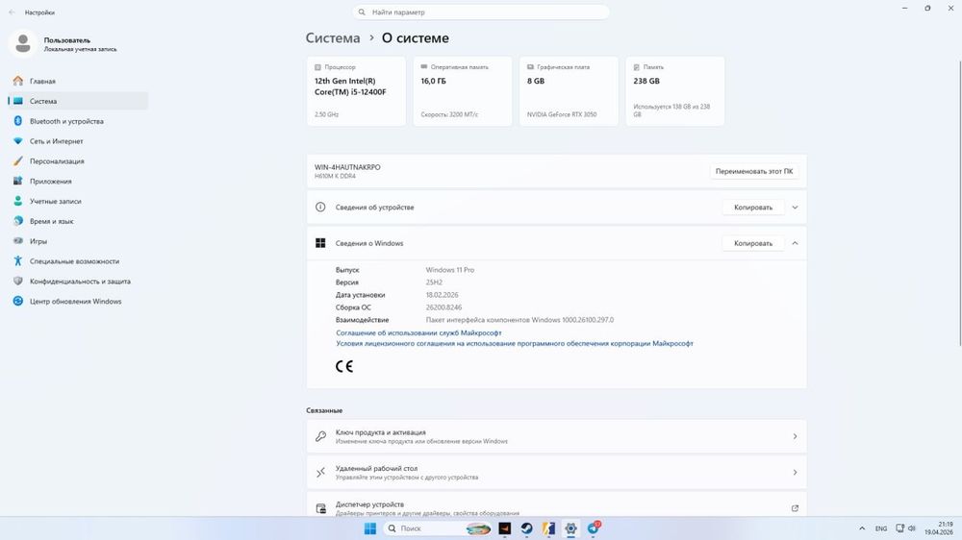Image resolution: width=962 pixels, height=540 pixels.
Task: Copy Сведения об устройстве details
Action: (x=753, y=208)
